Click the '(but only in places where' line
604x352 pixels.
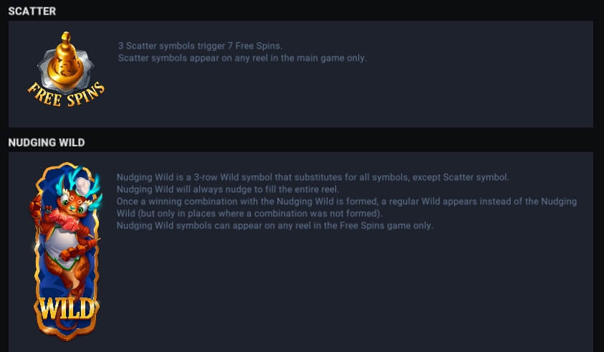click(x=249, y=214)
